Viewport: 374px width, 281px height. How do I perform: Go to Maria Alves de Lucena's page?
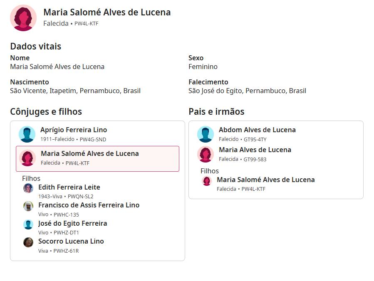pos(255,150)
